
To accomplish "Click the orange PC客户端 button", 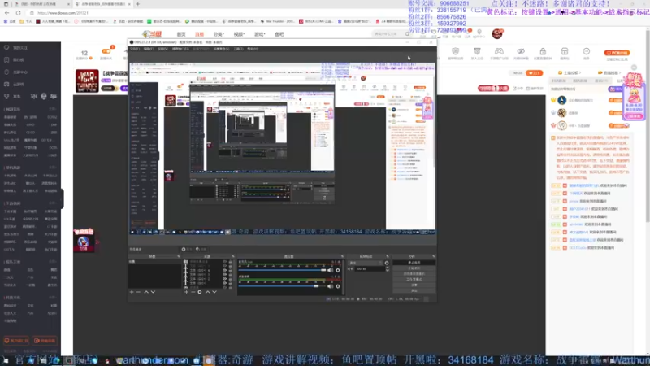I will point(617,53).
